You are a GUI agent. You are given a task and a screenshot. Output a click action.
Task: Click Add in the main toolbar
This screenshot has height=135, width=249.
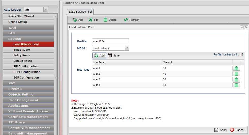coord(78,20)
